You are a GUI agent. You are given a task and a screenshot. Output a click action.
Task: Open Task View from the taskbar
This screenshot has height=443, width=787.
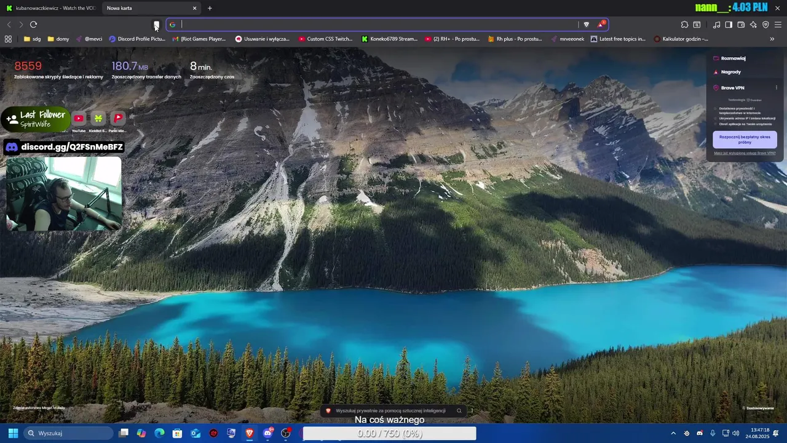(x=124, y=433)
